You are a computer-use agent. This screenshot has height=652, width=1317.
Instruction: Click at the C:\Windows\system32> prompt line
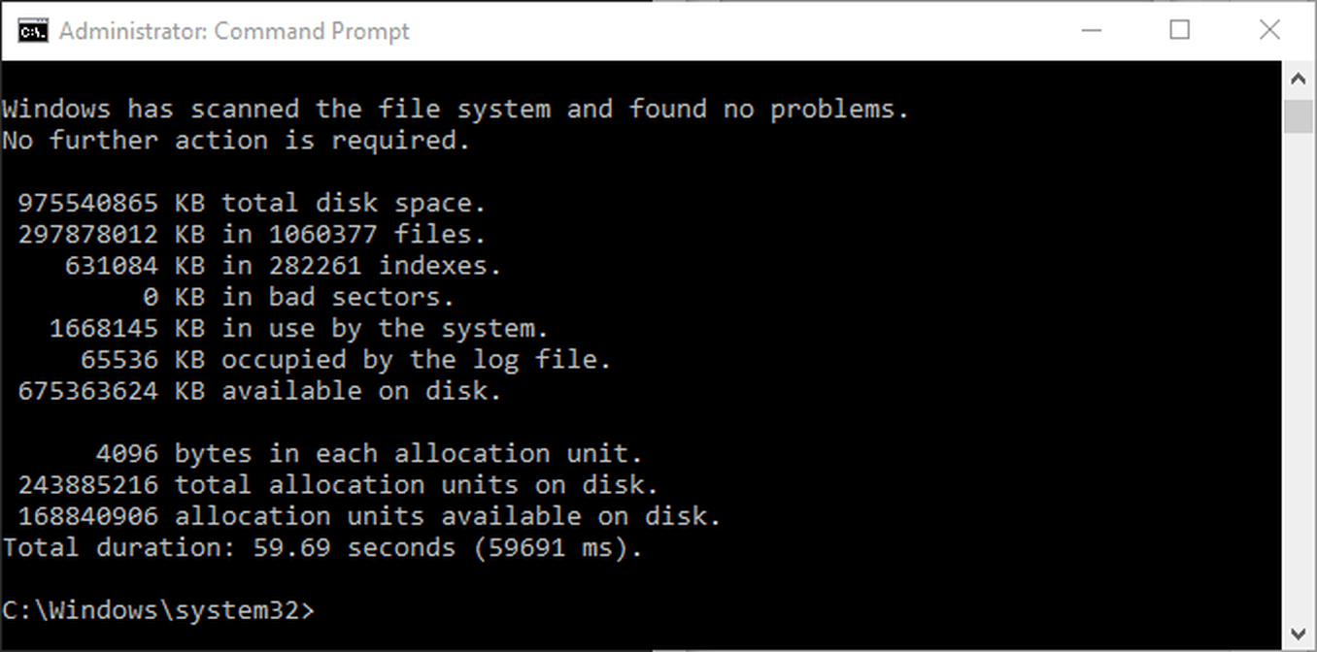click(158, 610)
